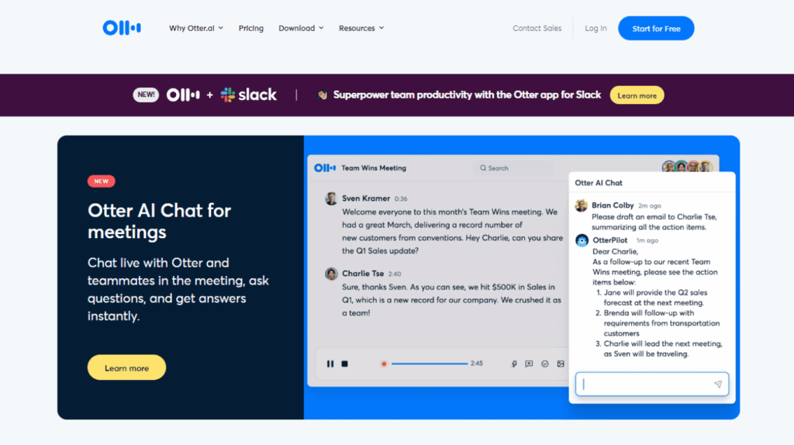Screen dimensions: 794x445
Task: Click the Otter.ai logo in the header
Action: click(122, 28)
